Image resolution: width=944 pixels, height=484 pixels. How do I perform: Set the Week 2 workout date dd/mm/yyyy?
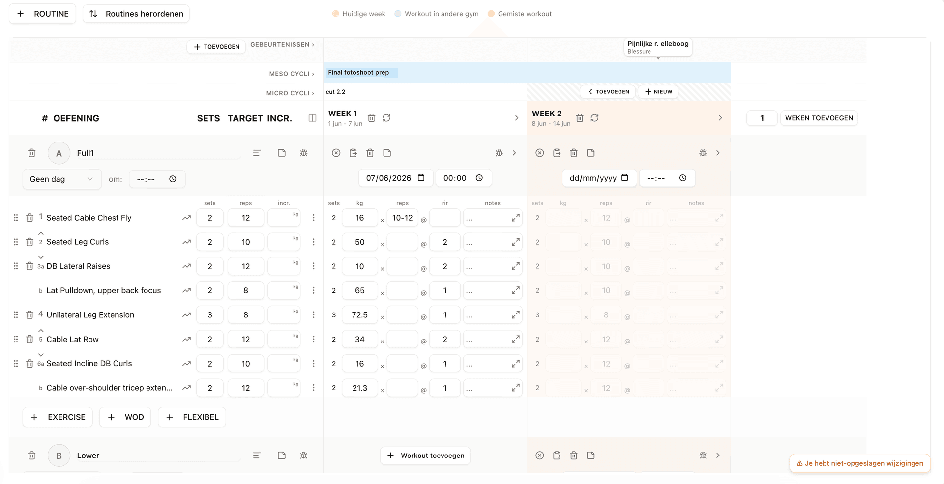pos(599,178)
